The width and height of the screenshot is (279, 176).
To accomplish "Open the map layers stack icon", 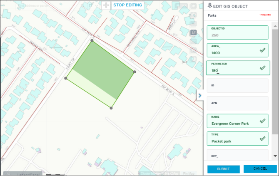I will point(193,32).
